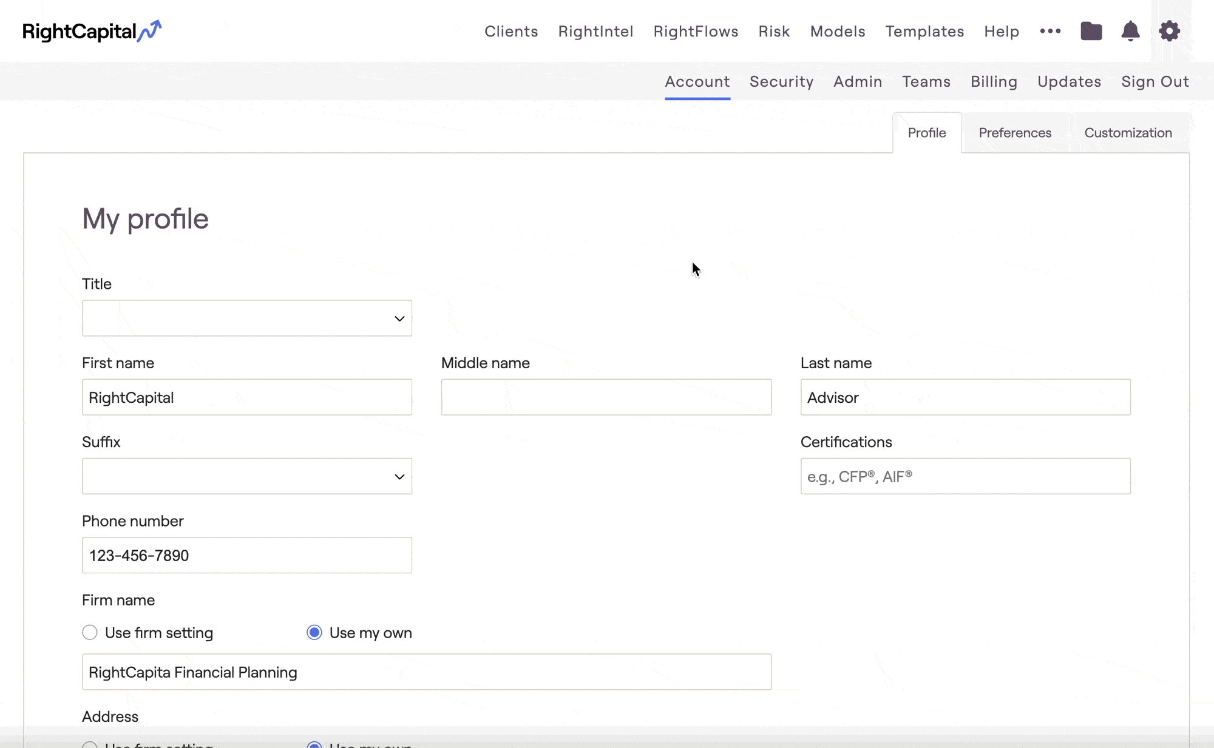Click the Phone number field
1214x748 pixels.
tap(247, 555)
